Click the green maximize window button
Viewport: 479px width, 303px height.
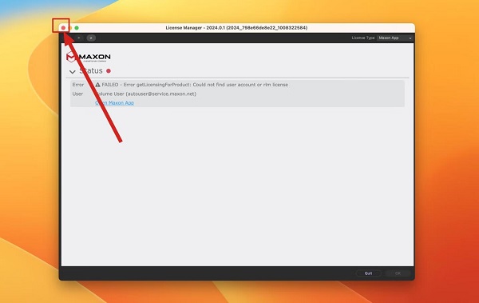(x=77, y=28)
